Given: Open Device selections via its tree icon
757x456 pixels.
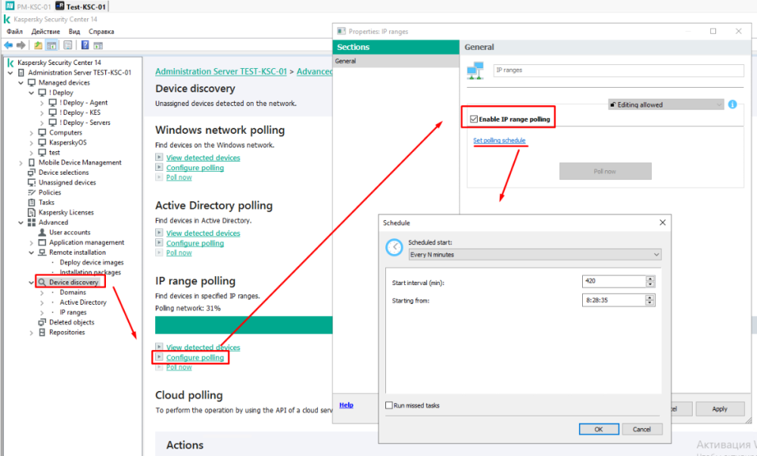Looking at the screenshot, I should tap(31, 172).
